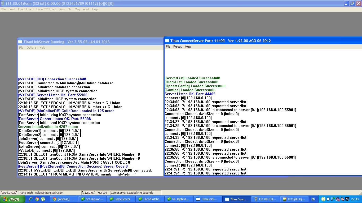Open the Reload menu in ConnectServer
The image size is (362, 203).
[x=178, y=47]
